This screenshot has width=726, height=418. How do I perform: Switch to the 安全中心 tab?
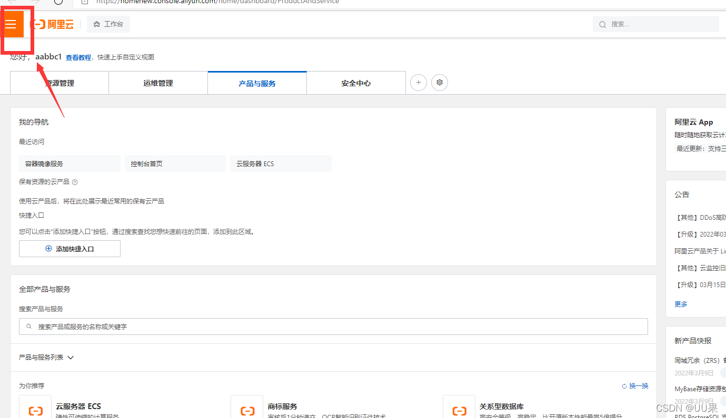click(356, 83)
